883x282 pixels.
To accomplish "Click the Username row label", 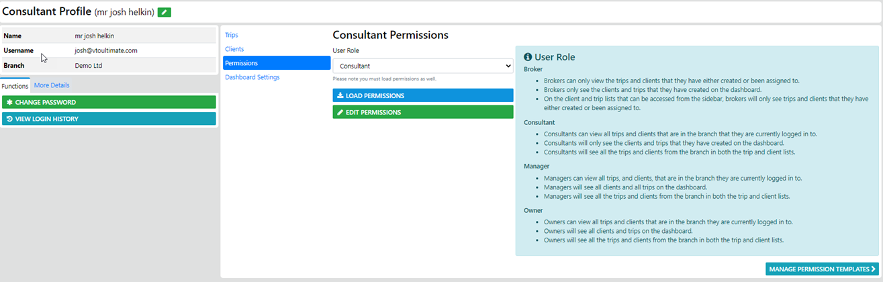I will click(19, 50).
